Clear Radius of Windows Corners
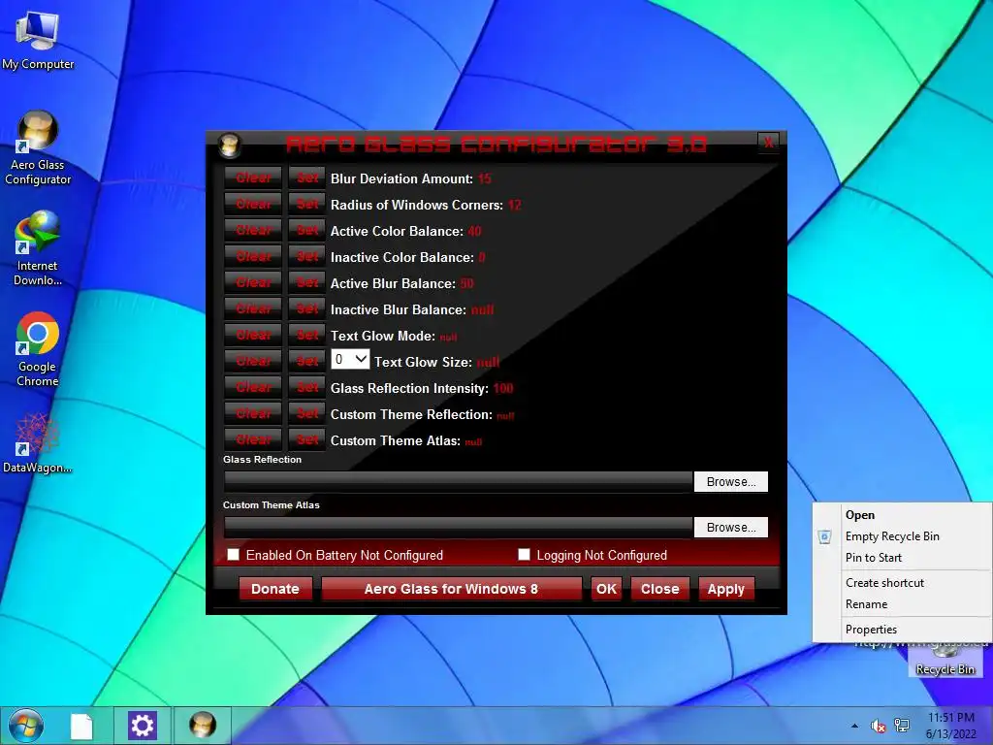This screenshot has width=993, height=745. pyautogui.click(x=253, y=204)
